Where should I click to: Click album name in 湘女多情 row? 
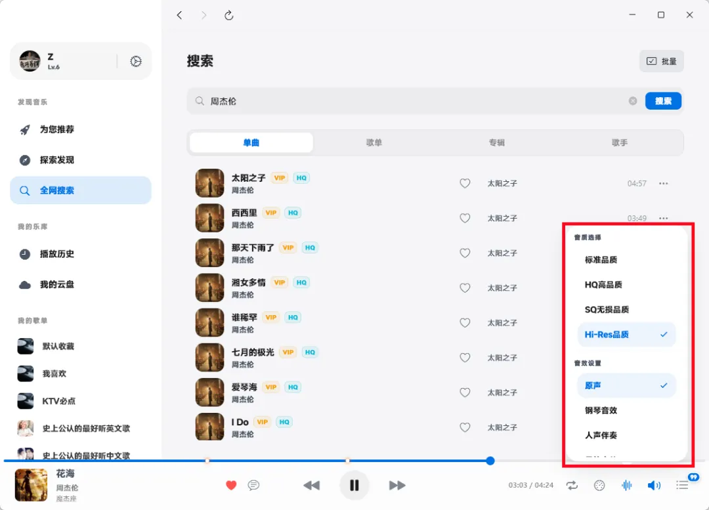502,288
